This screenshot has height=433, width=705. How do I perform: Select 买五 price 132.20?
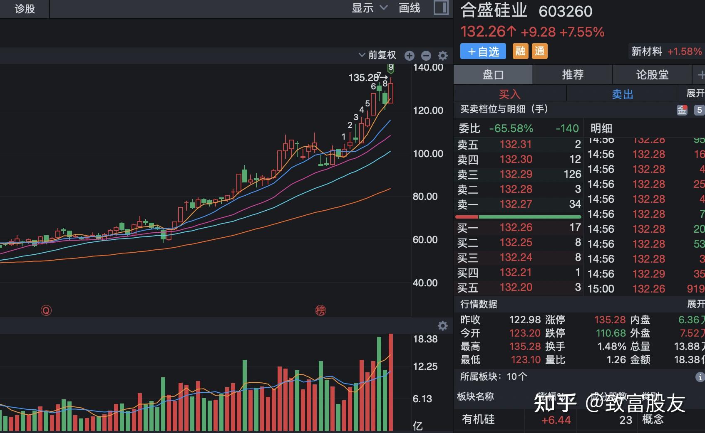coord(516,287)
